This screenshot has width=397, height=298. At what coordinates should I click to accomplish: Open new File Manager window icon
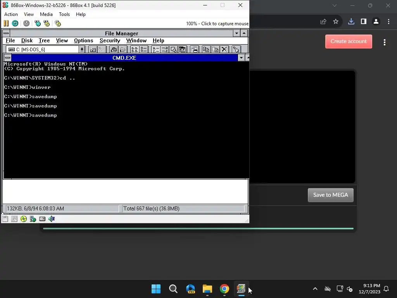(x=195, y=49)
